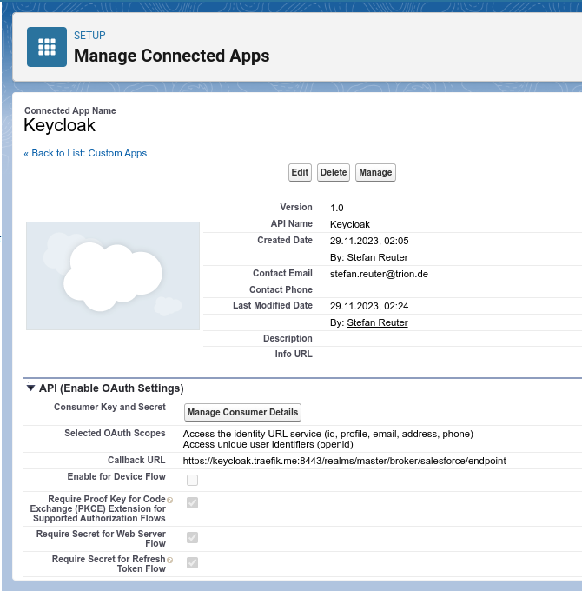582x591 pixels.
Task: Open Stefan Reuter link under Last Modified Date
Action: tap(378, 322)
